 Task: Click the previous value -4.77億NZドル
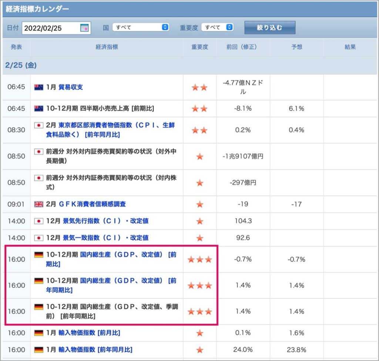[243, 87]
